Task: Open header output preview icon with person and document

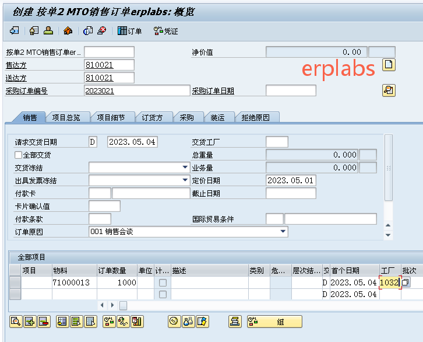Action: pyautogui.click(x=34, y=30)
